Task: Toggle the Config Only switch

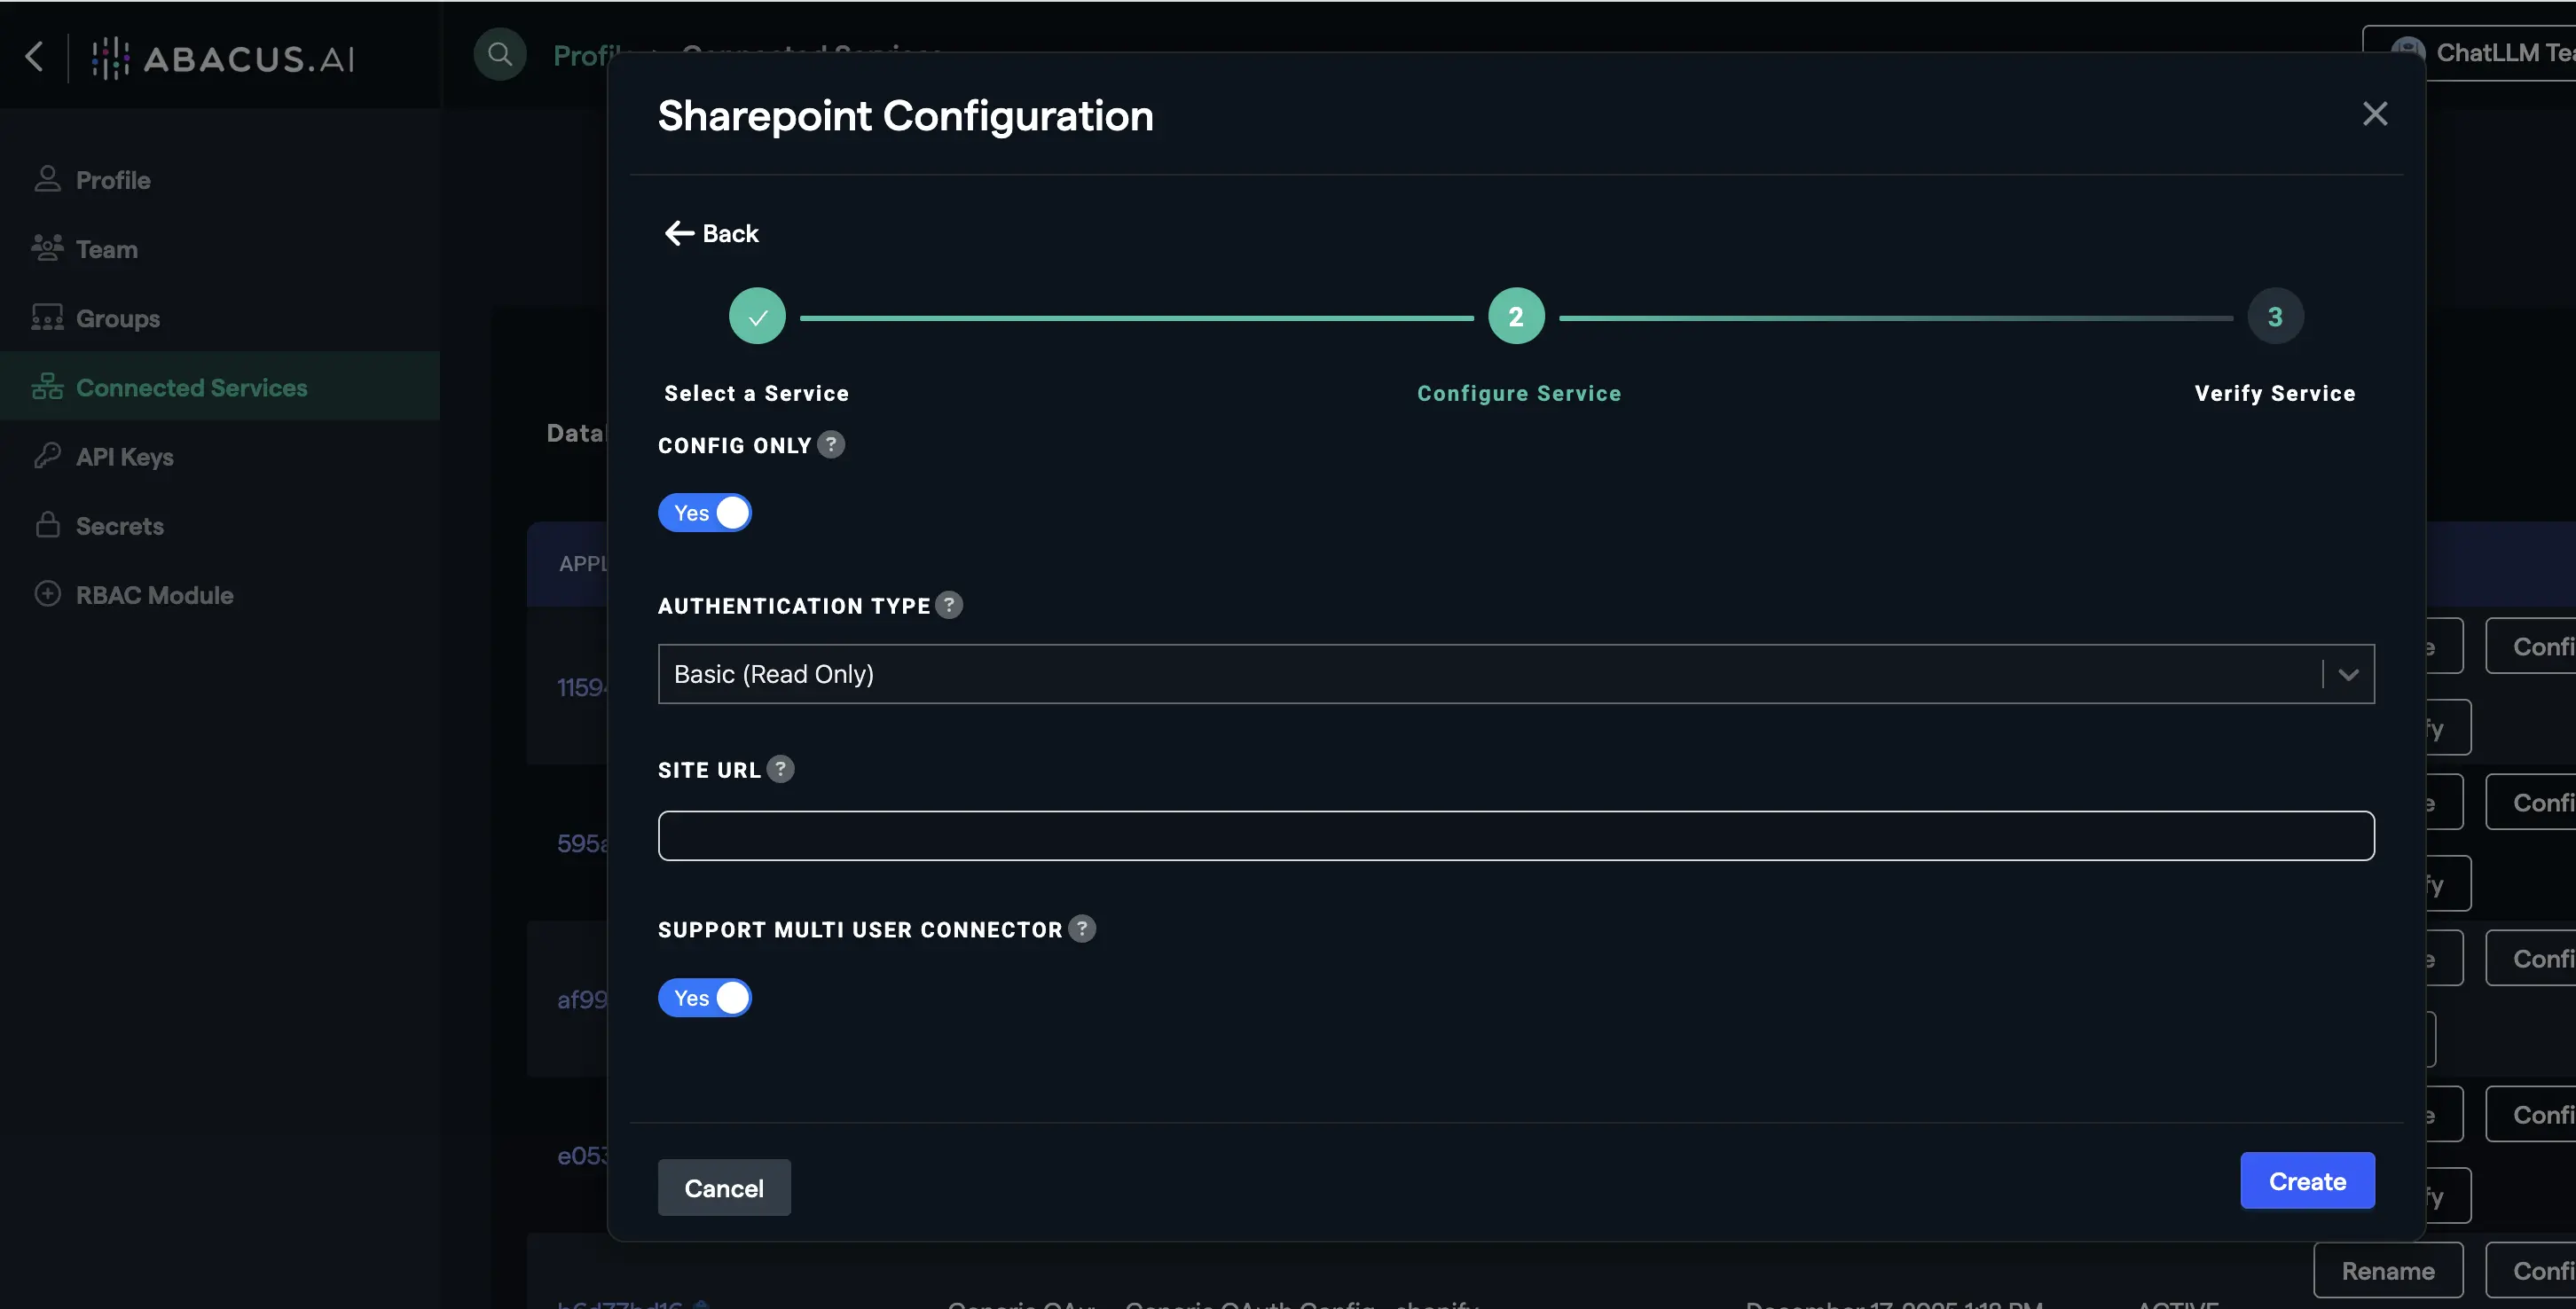Action: click(704, 513)
